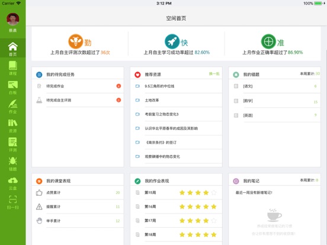Open 第17周 homework performance row
The width and height of the screenshot is (327, 245).
coord(176,221)
